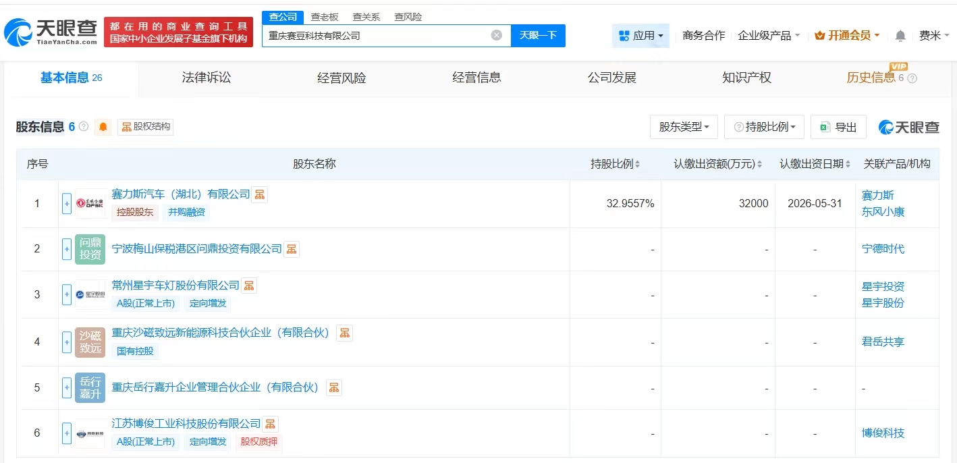Viewport: 957px width, 463px height.
Task: Click the 星宇股份 company logo
Action: (90, 294)
